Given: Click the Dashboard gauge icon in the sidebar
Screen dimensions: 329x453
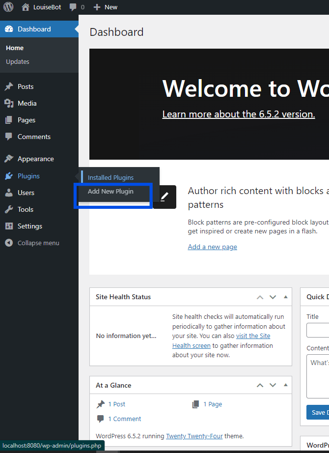Looking at the screenshot, I should click(9, 29).
